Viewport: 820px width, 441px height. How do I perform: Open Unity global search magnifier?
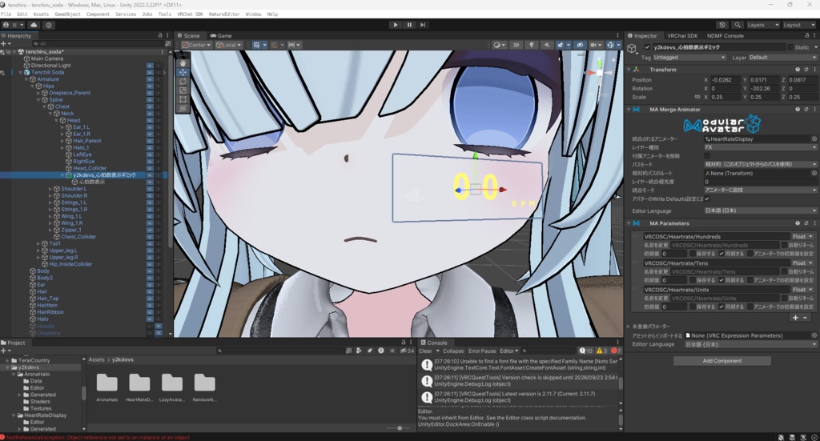[738, 25]
